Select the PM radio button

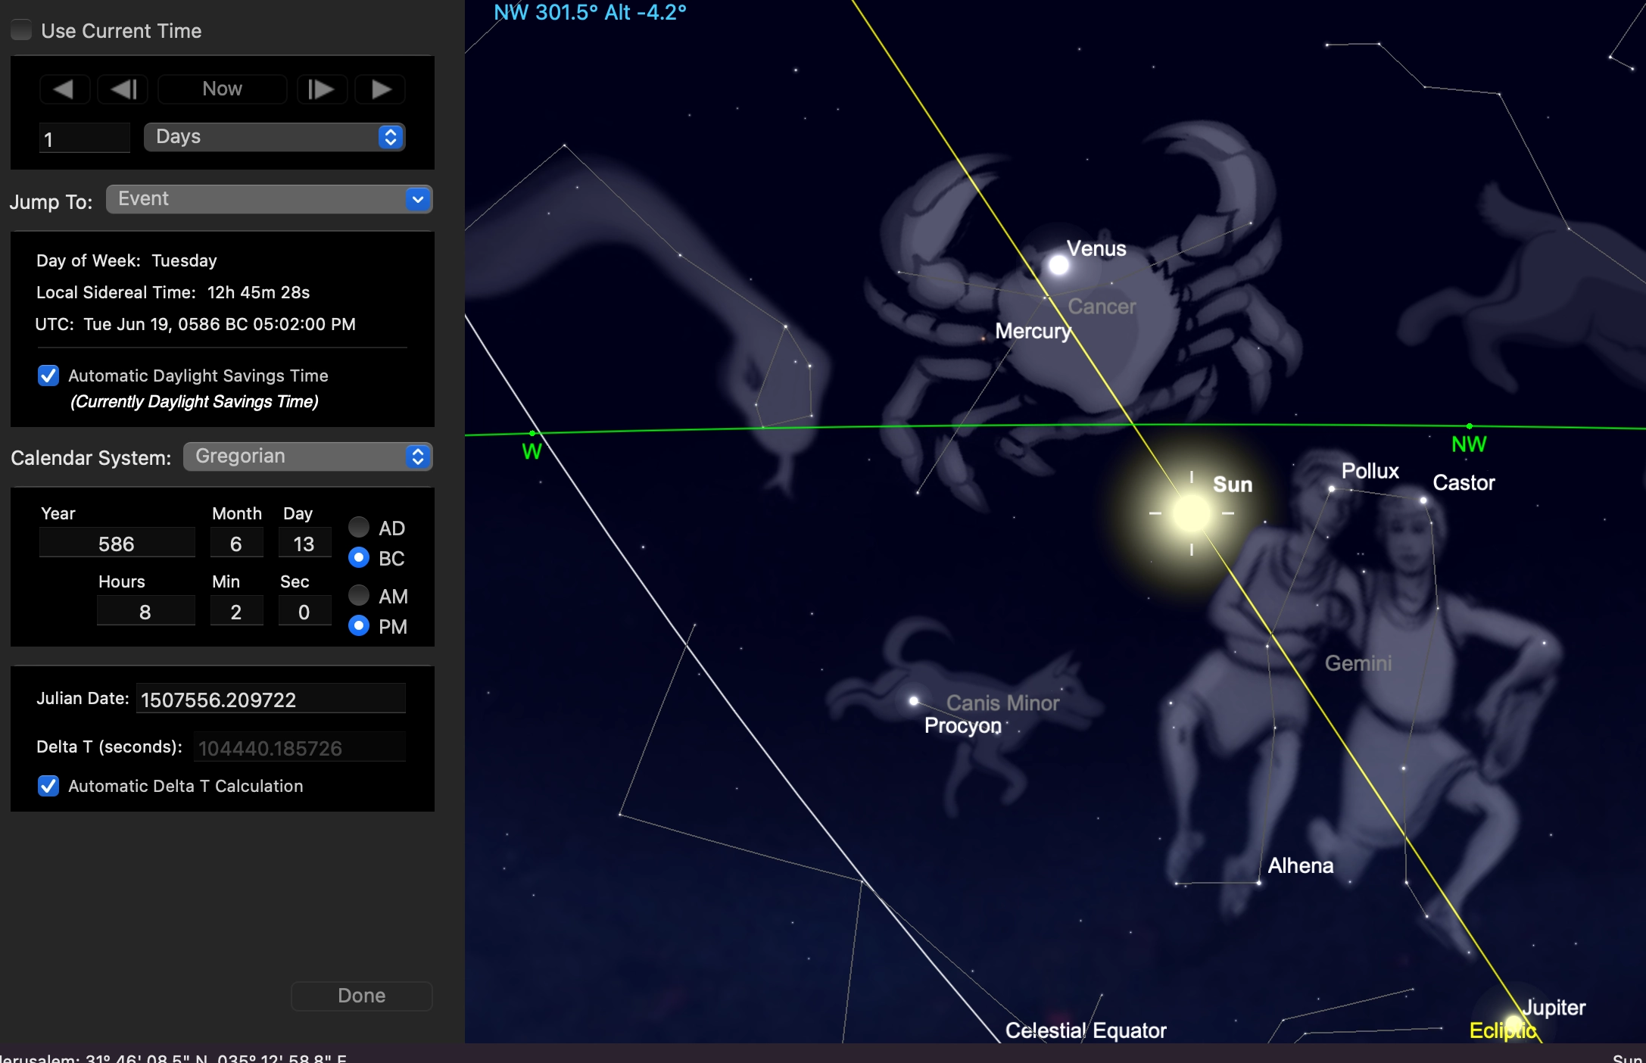[359, 626]
